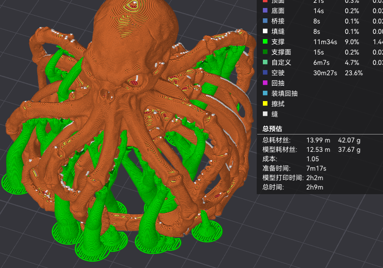
Task: Click the 2h2m model print time
Action: pyautogui.click(x=315, y=178)
